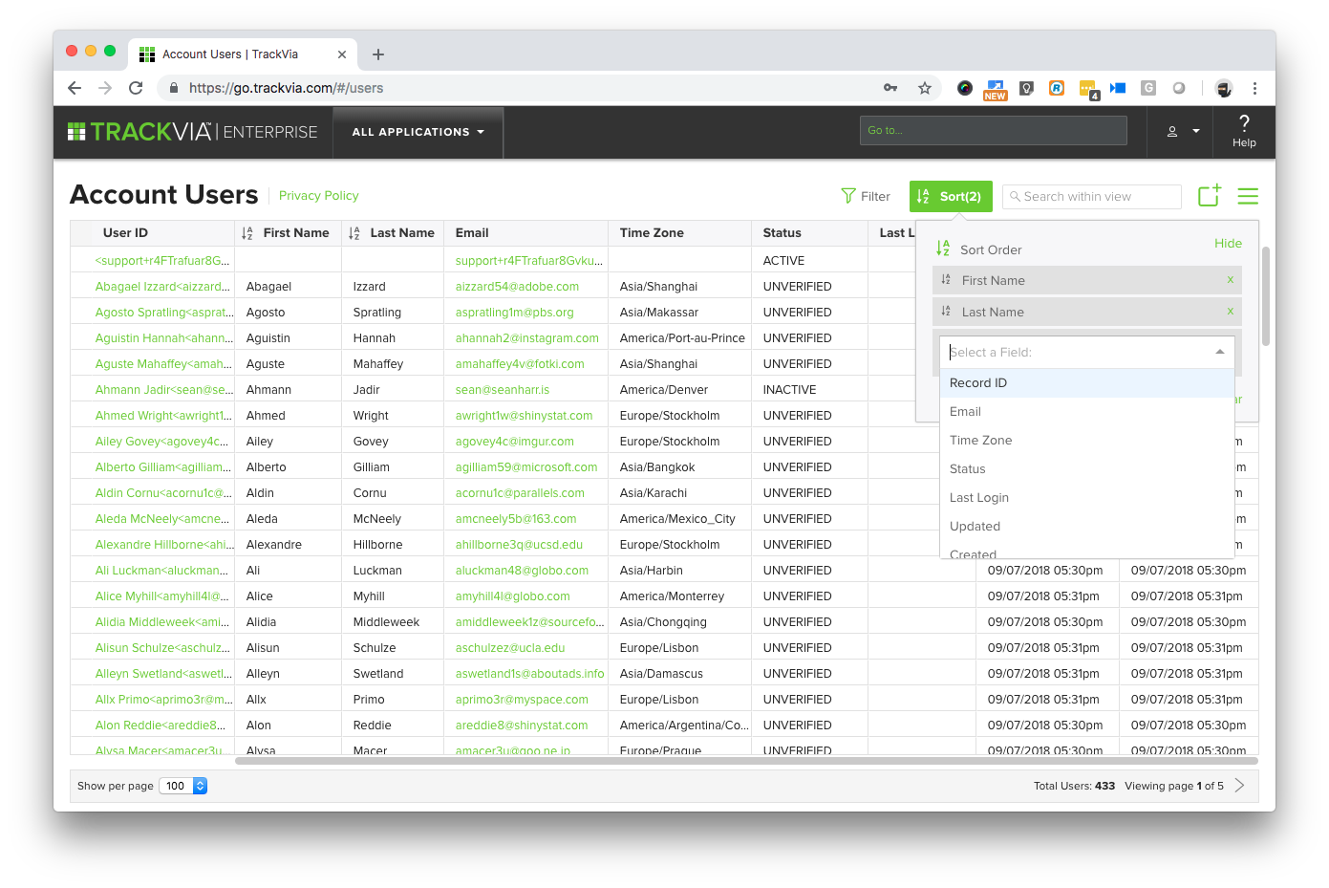1329x888 pixels.
Task: Click the sort icon in First Name header
Action: 247,233
